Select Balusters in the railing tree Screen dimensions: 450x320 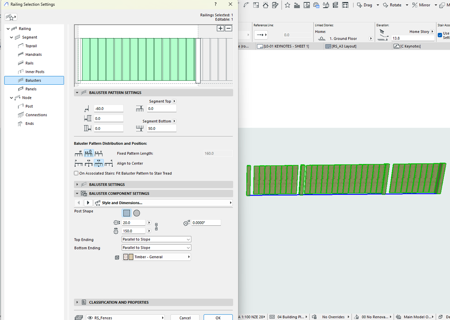click(x=33, y=80)
